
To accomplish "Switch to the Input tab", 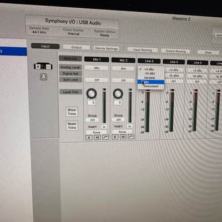I will pyautogui.click(x=46, y=46).
